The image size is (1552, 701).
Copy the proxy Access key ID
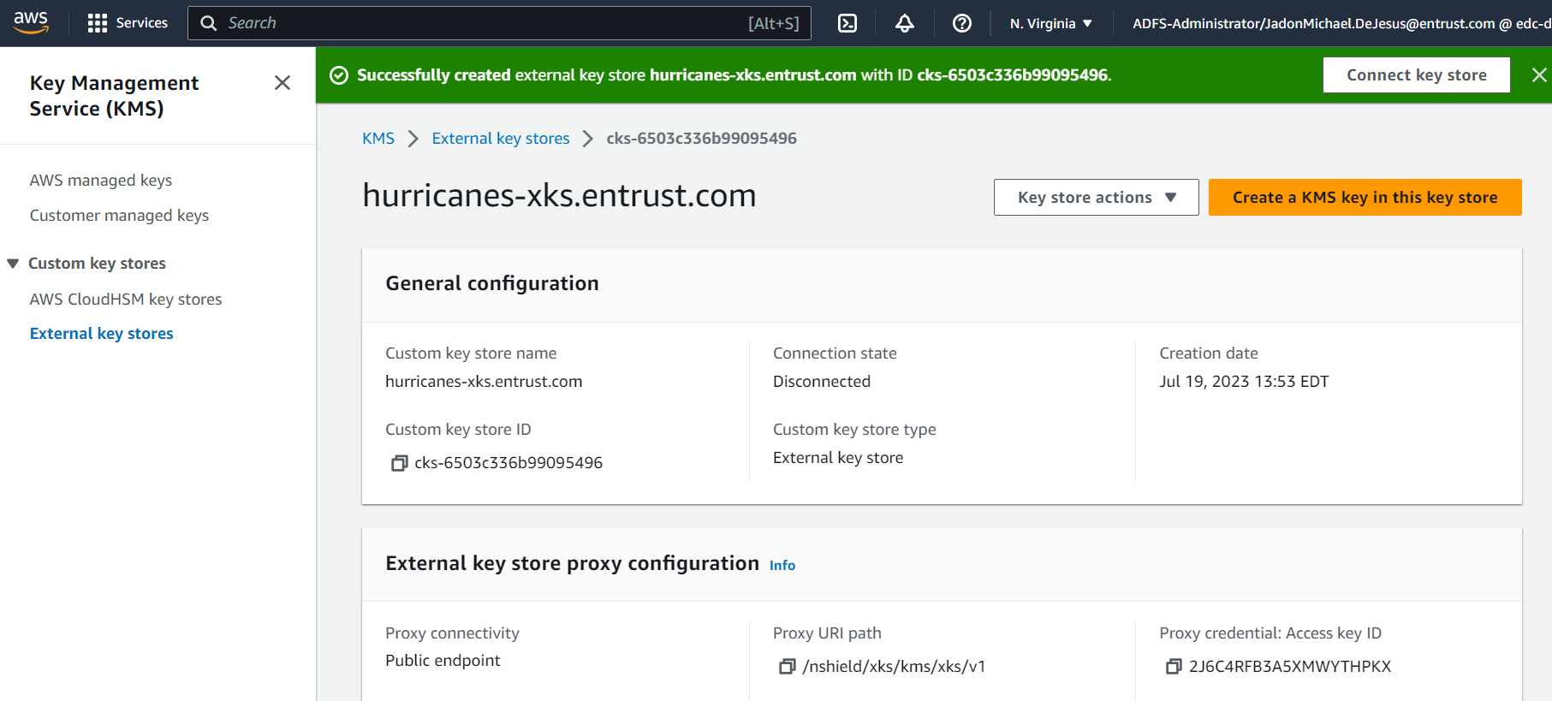(x=1174, y=667)
